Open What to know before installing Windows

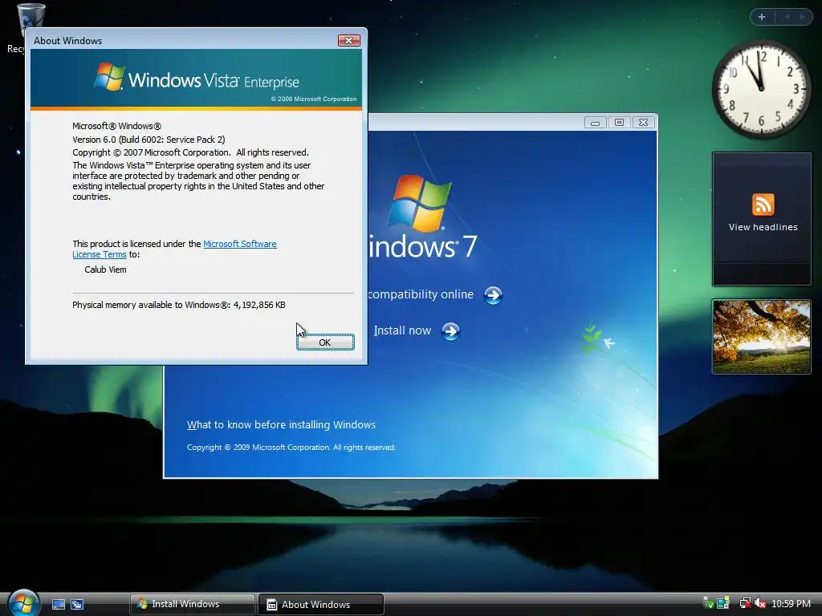281,425
